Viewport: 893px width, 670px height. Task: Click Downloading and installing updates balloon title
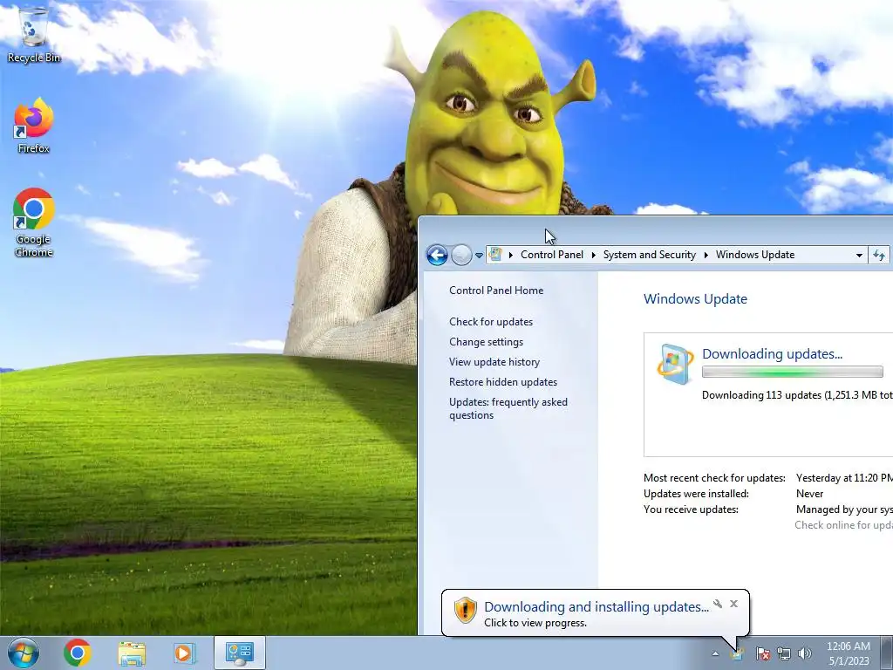596,607
